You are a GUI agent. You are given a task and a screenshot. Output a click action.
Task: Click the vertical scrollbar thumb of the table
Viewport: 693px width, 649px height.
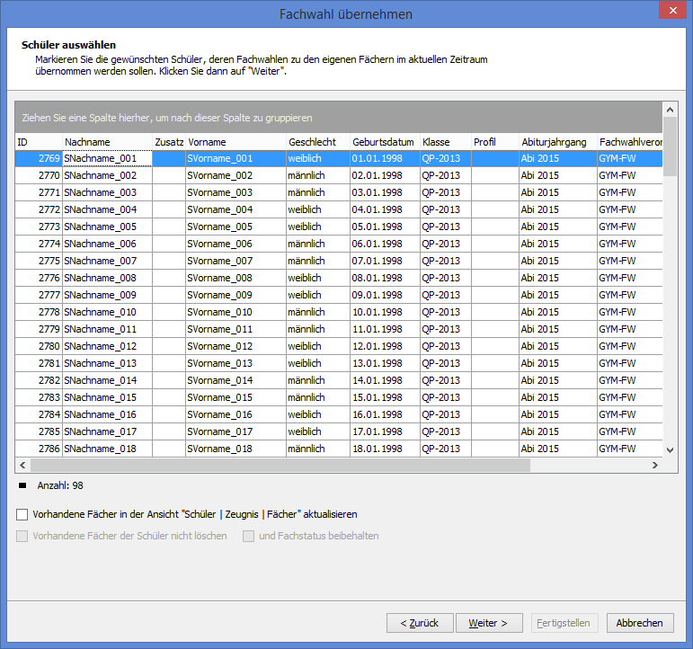670,147
